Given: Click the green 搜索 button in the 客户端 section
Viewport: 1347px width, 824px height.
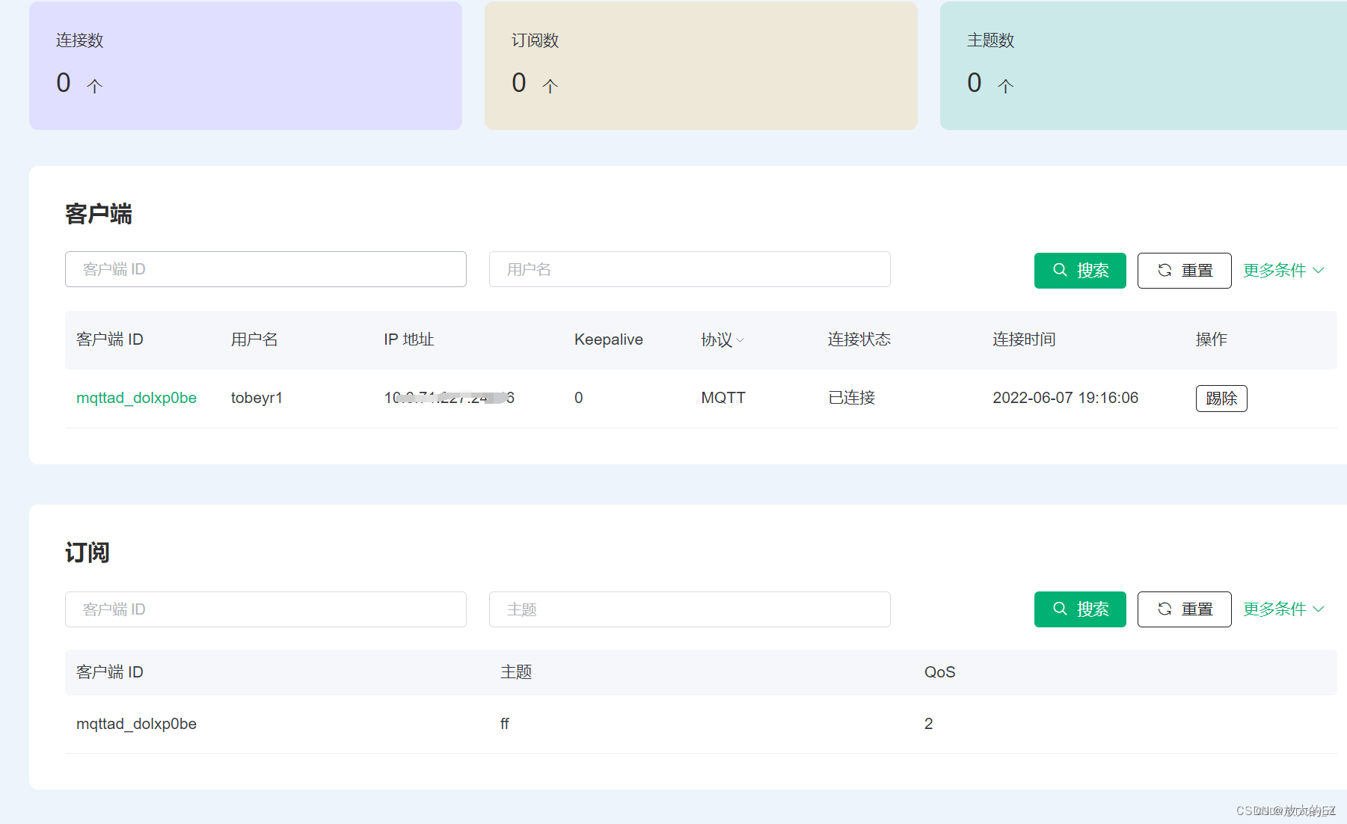Looking at the screenshot, I should point(1080,271).
